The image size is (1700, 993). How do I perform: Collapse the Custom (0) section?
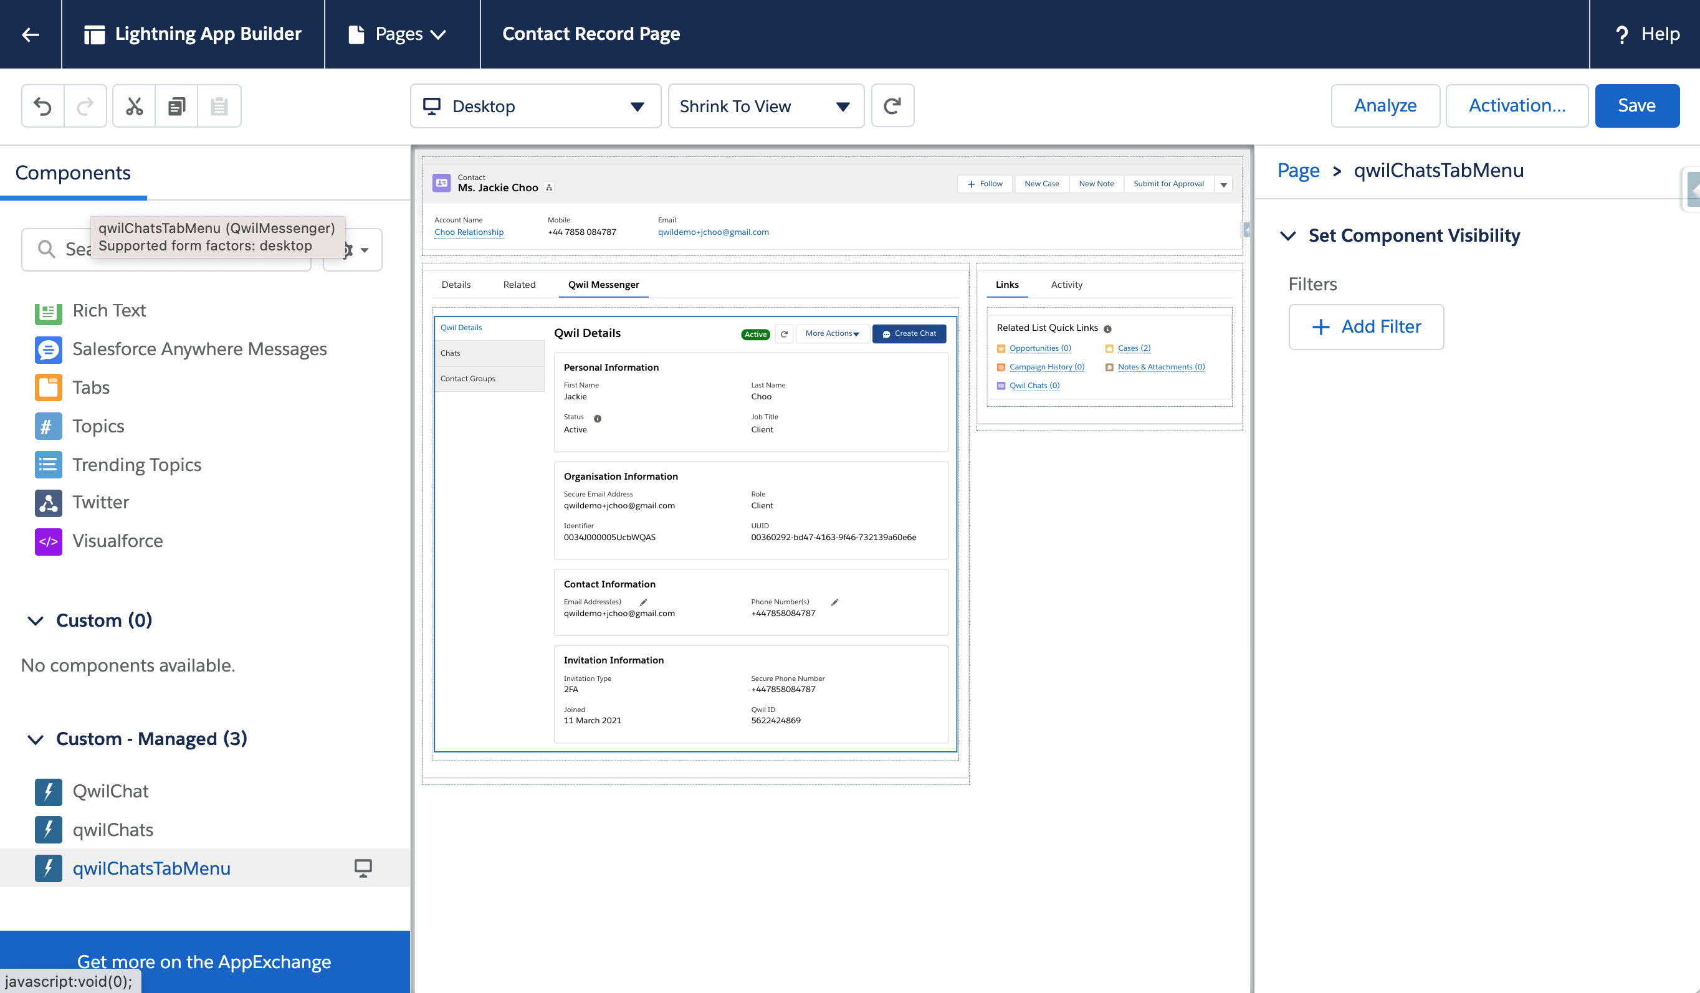(36, 620)
